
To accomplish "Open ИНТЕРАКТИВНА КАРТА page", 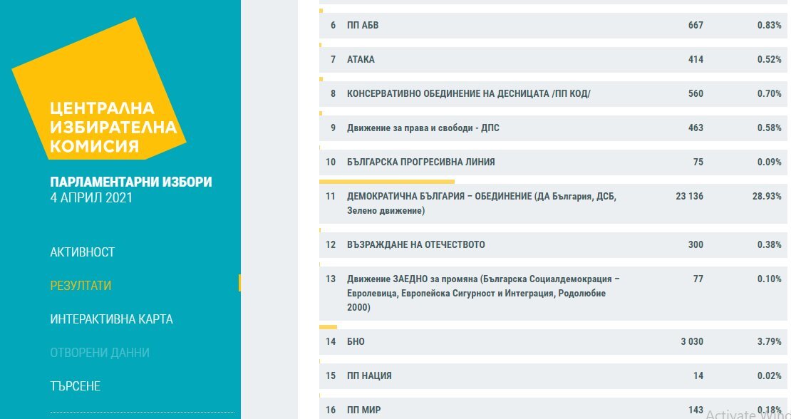I will click(111, 319).
